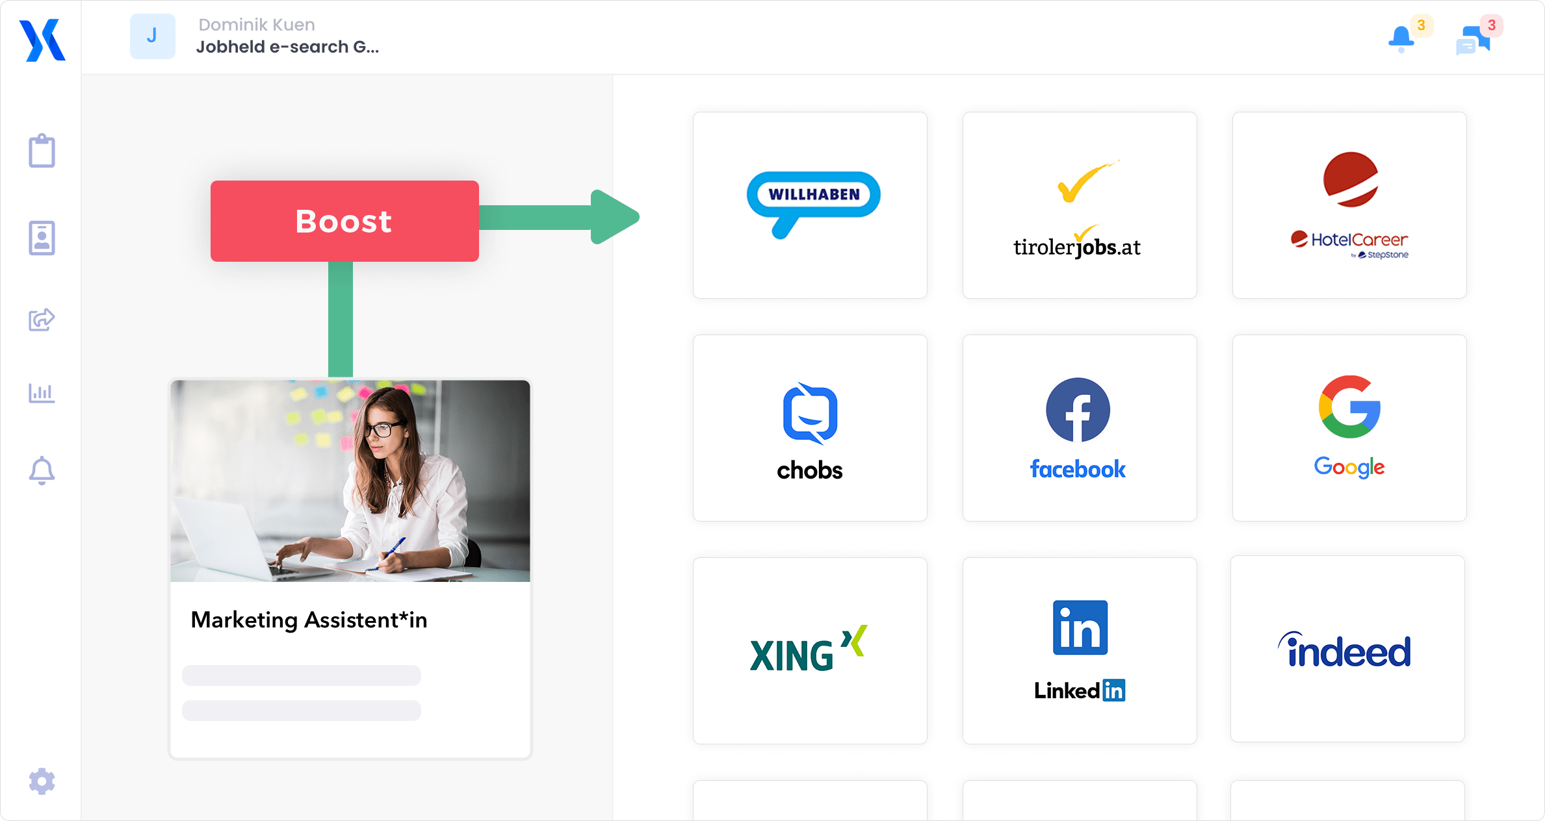The height and width of the screenshot is (821, 1545).
Task: Open header bell with 3 notifications
Action: [x=1401, y=38]
